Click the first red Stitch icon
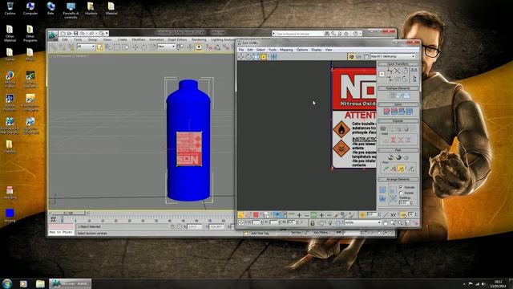Viewport: 513px width, 289px height. coord(386,112)
